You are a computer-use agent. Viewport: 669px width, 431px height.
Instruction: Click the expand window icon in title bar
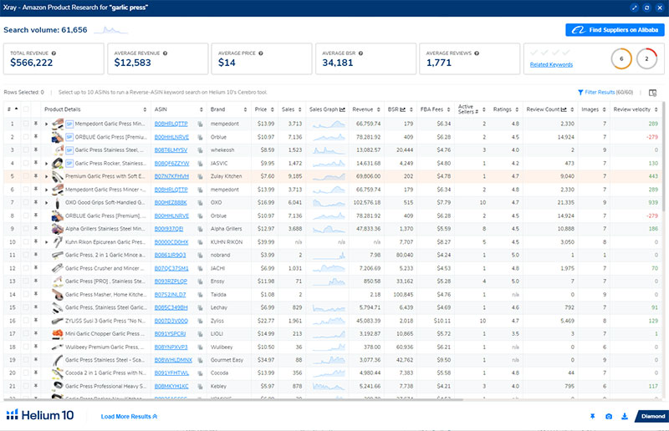click(635, 8)
